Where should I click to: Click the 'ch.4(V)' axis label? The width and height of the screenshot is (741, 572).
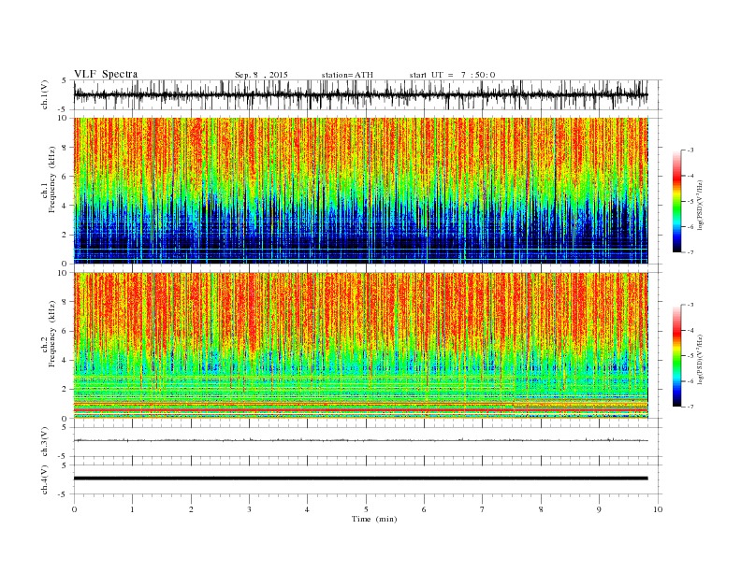click(45, 479)
